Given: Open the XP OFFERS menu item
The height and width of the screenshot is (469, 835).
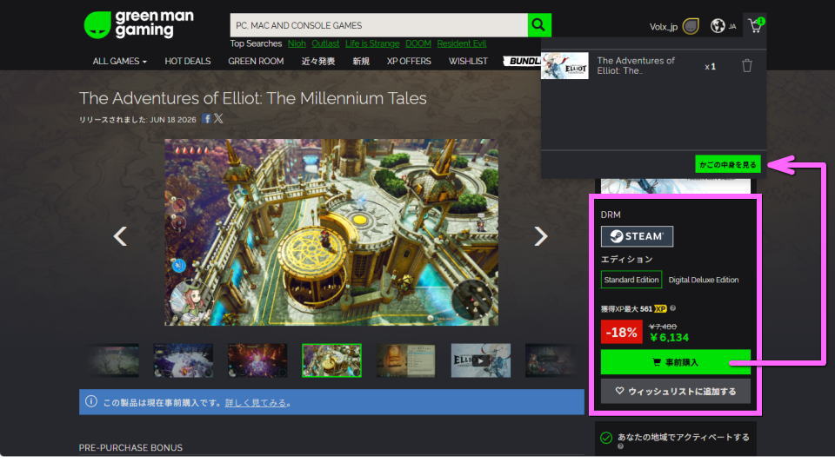Looking at the screenshot, I should click(x=409, y=62).
